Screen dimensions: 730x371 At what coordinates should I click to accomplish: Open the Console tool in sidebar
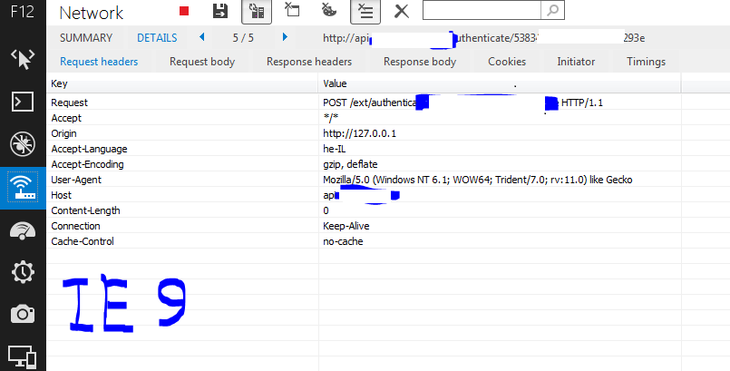point(23,101)
